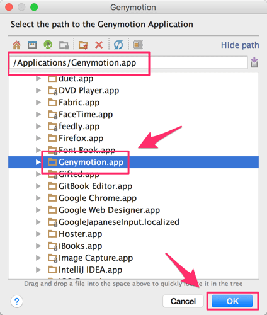
Task: Expand the Hoster.app folder
Action: pyautogui.click(x=38, y=234)
